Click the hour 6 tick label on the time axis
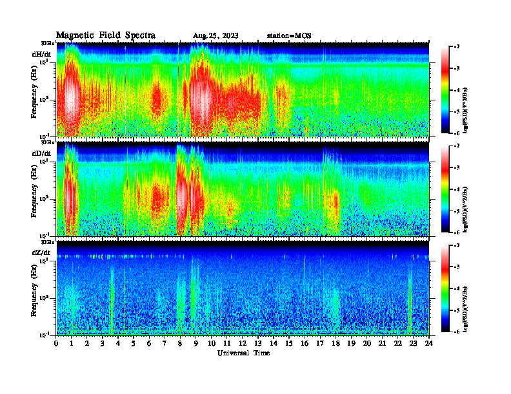The width and height of the screenshot is (511, 394). pyautogui.click(x=149, y=343)
